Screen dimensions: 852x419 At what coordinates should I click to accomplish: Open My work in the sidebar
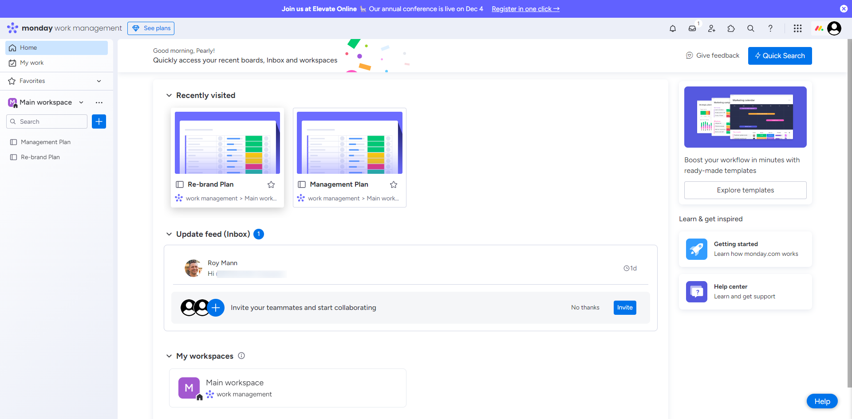(x=56, y=63)
